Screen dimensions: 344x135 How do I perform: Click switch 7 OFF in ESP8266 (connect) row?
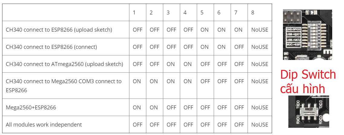[x=239, y=47]
